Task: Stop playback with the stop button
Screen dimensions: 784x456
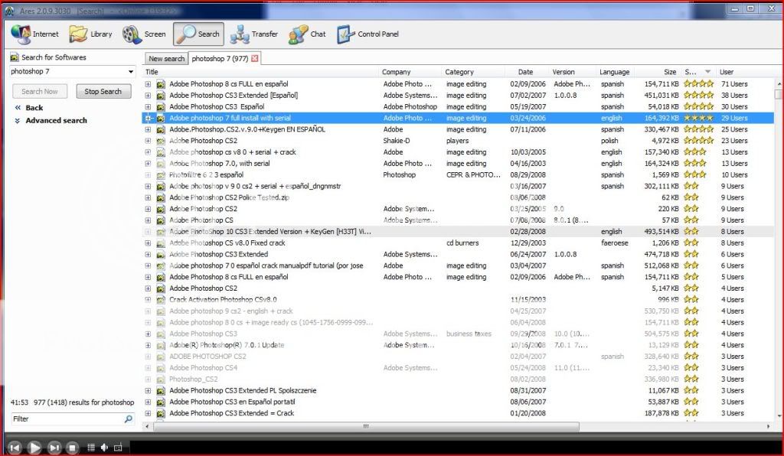Action: [73, 448]
